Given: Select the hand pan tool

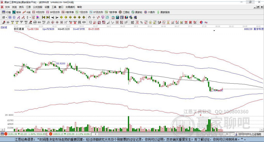Looking at the screenshot, I should click(89, 17).
